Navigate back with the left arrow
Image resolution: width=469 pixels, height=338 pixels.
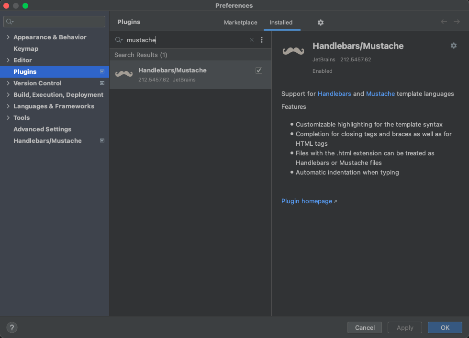pos(444,22)
